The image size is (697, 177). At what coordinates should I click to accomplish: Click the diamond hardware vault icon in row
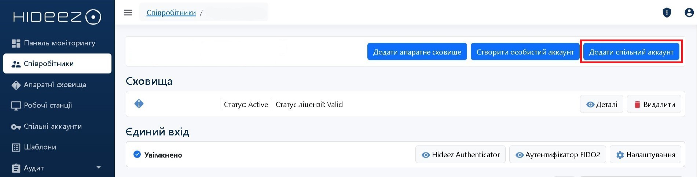(139, 104)
